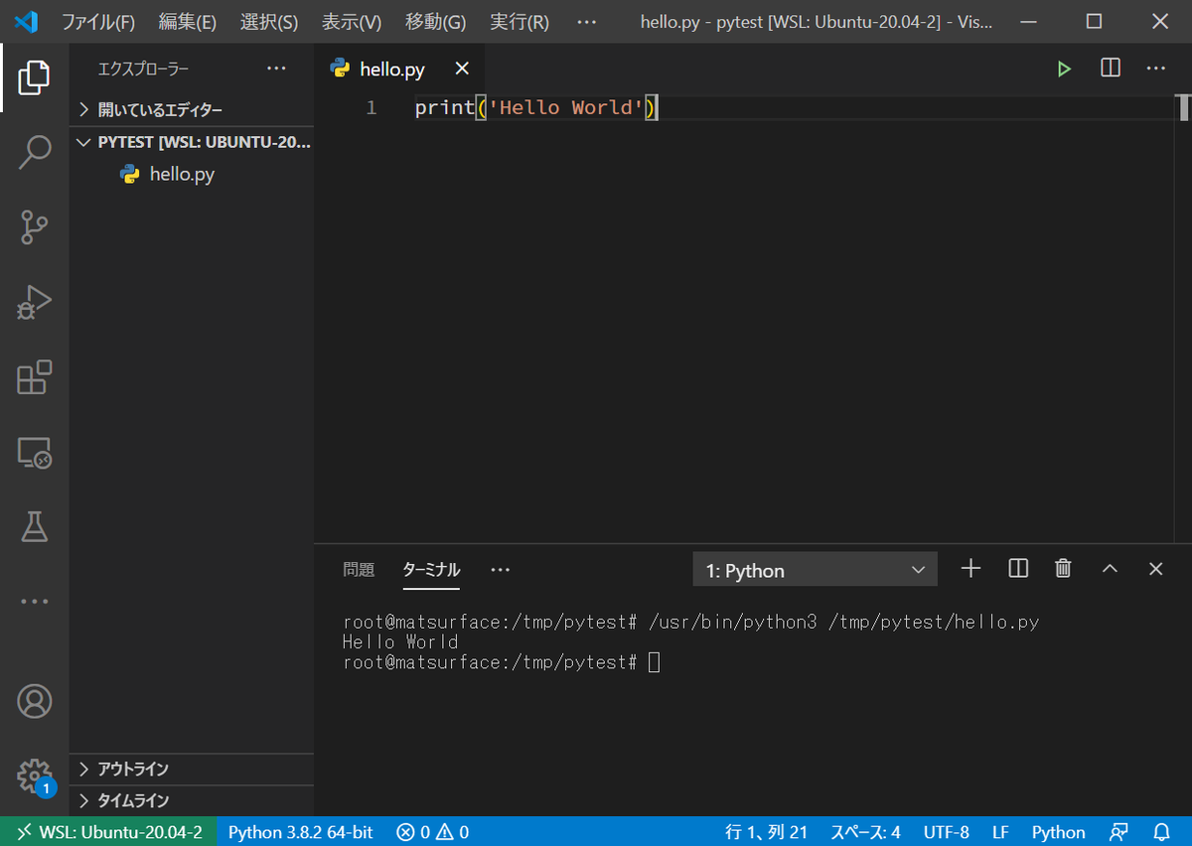Click WSL: Ubuntu-20.04-2 remote indicator

click(108, 832)
